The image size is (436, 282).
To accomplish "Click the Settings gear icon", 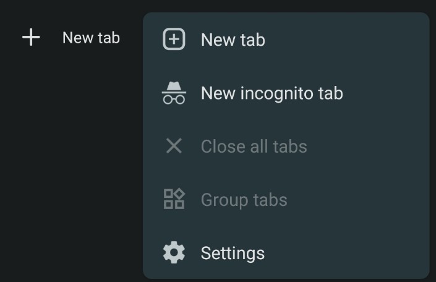I will pos(174,253).
